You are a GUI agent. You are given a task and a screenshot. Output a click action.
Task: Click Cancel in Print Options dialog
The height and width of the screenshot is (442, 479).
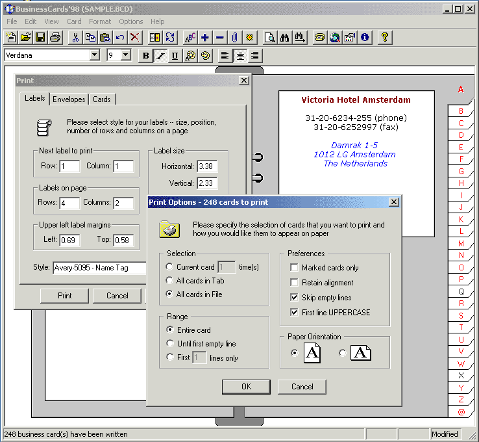pos(302,387)
